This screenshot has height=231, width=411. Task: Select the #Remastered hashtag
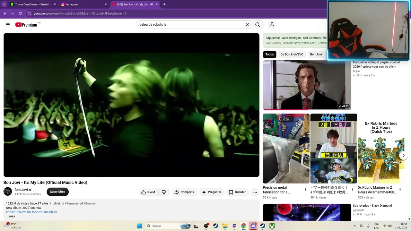pyautogui.click(x=74, y=203)
